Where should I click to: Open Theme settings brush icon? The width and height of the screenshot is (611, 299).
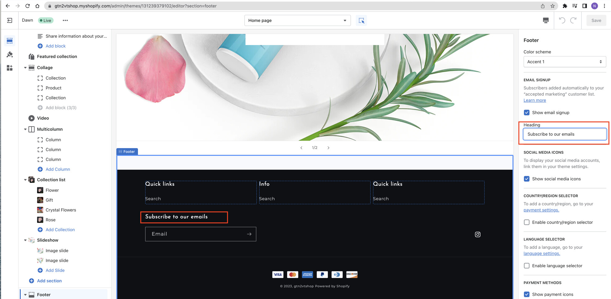[x=10, y=54]
